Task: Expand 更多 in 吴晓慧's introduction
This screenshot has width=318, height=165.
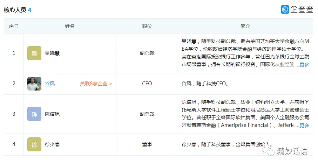Action: tap(304, 65)
